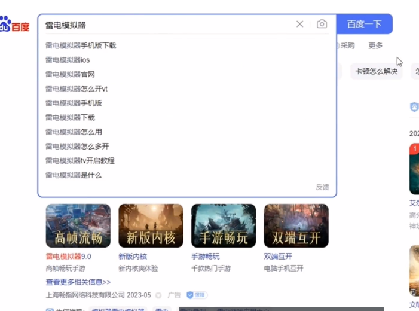419x311 pixels.
Task: Open image search via camera icon
Action: point(322,24)
